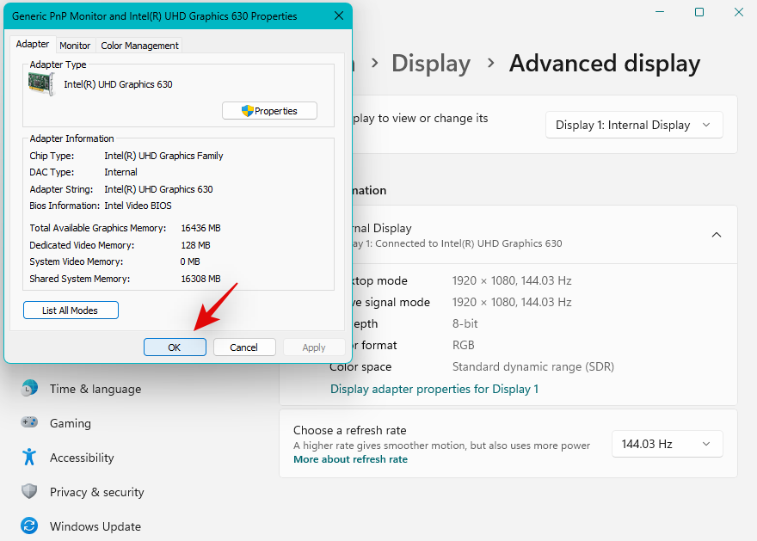
Task: Click the Accessibility person icon
Action: tap(29, 458)
